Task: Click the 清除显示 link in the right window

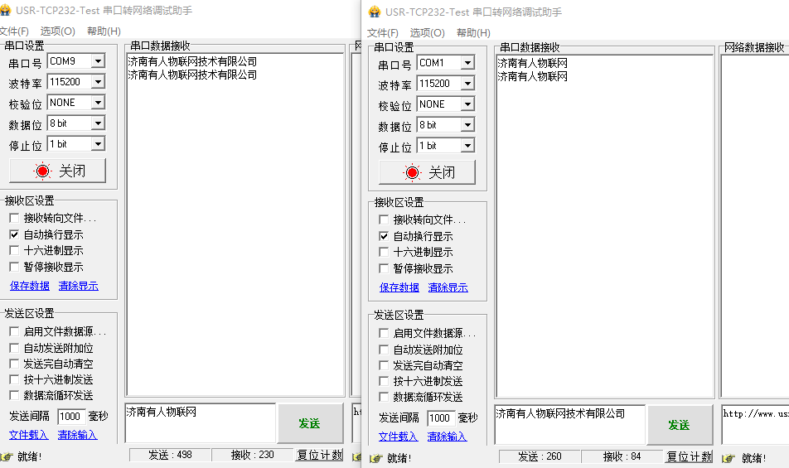Action: point(448,287)
